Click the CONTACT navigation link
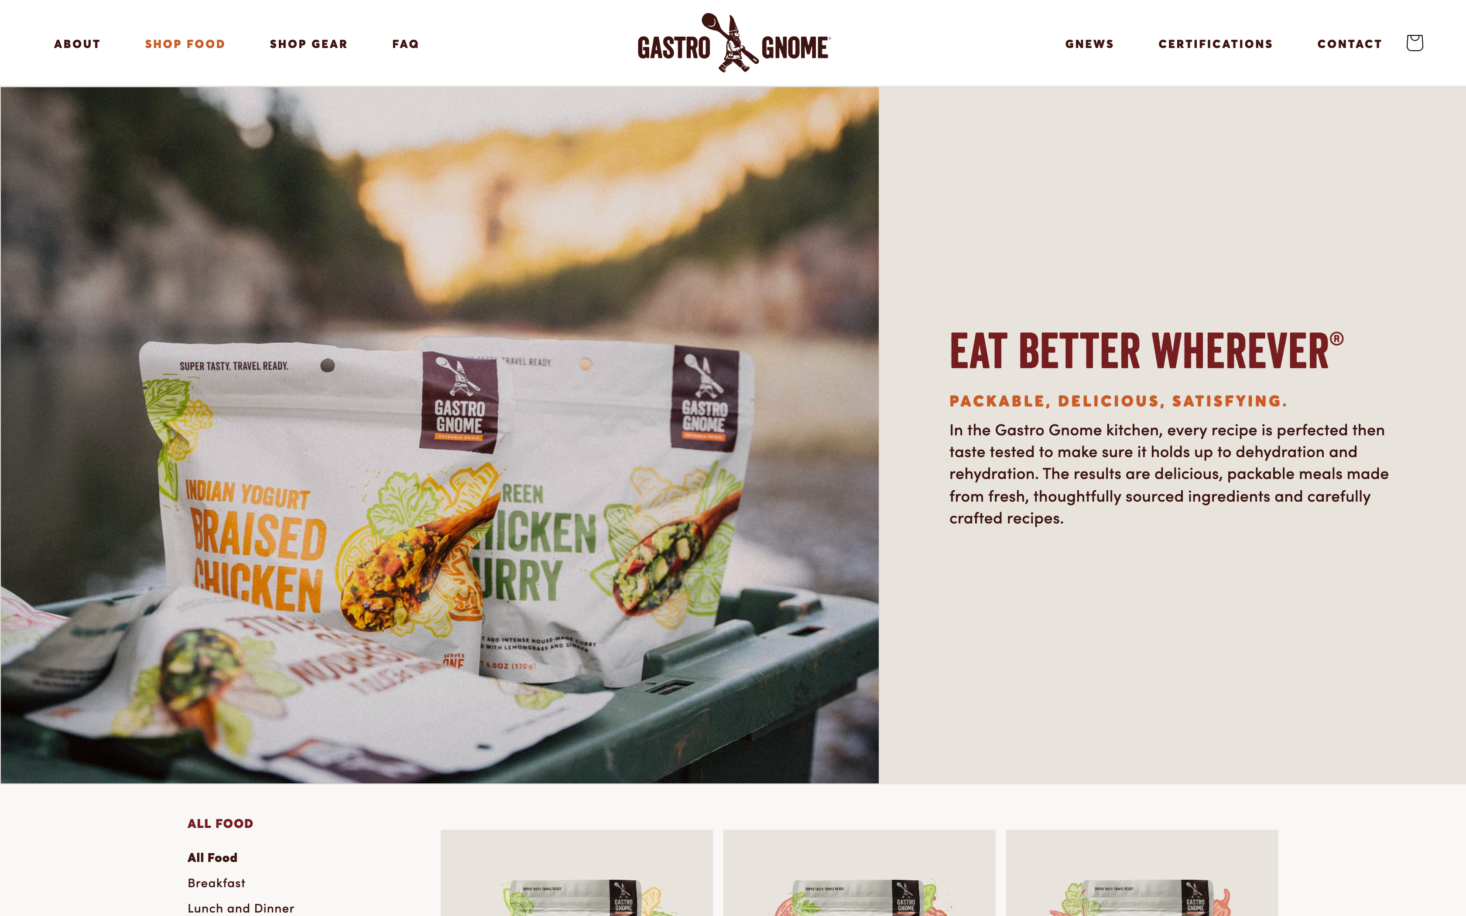This screenshot has width=1466, height=916. click(x=1349, y=42)
